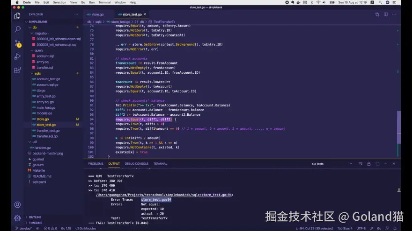Image resolution: width=412 pixels, height=231 pixels.
Task: Open the Run and Debug view
Action: (17, 56)
